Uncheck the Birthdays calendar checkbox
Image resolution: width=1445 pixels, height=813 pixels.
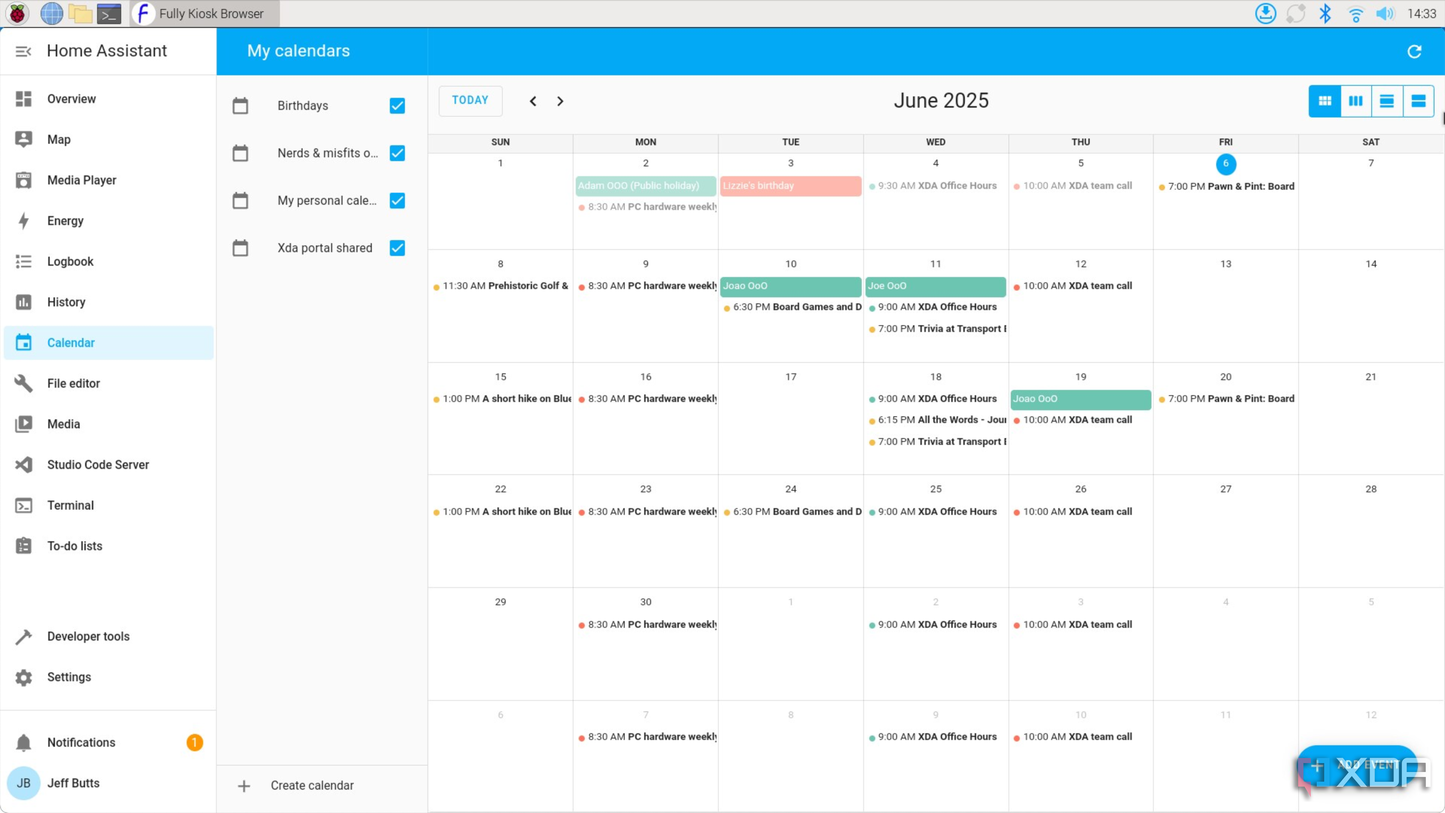(397, 105)
